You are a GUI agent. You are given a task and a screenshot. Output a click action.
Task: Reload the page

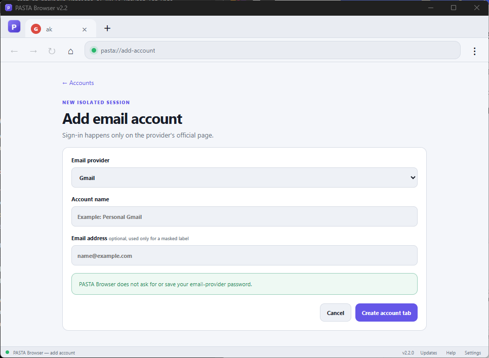(52, 51)
